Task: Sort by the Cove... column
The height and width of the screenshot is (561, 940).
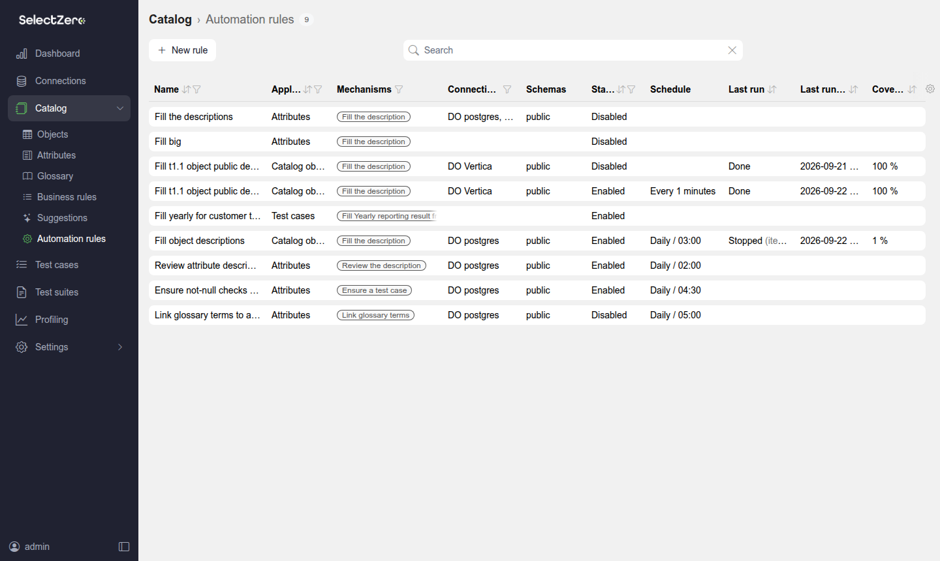Action: pos(912,89)
